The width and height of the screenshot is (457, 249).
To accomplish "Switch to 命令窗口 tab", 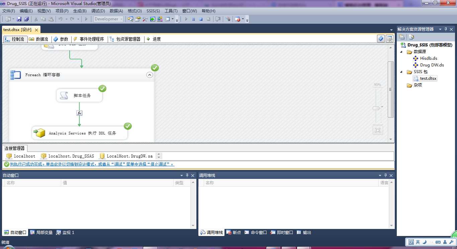I will point(256,232).
